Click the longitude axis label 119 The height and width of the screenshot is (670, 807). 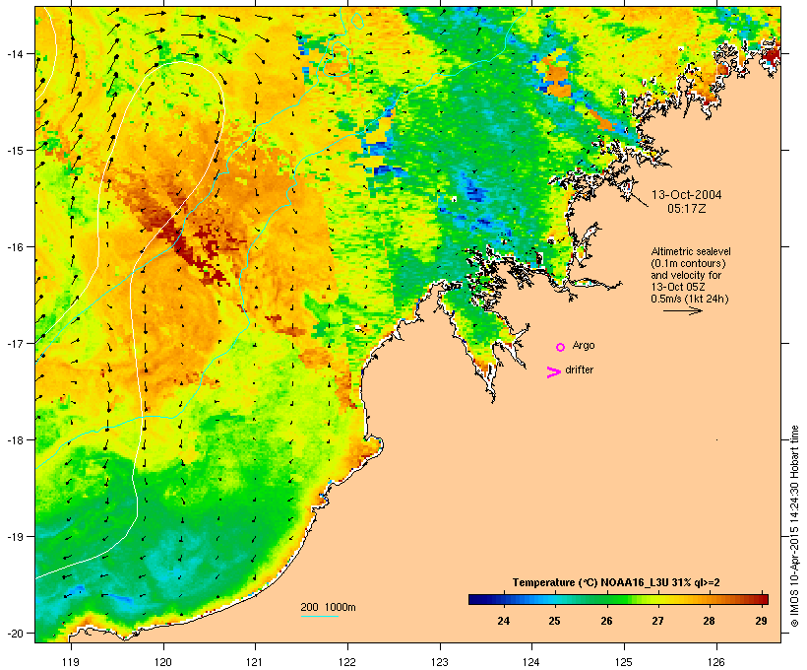pos(71,662)
